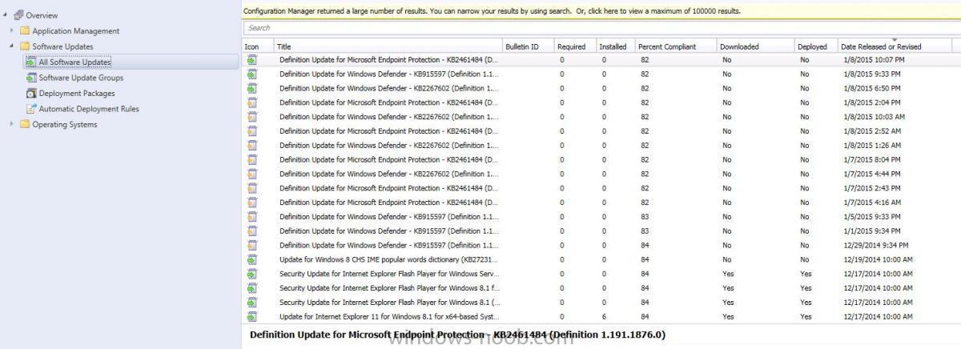The height and width of the screenshot is (349, 961).
Task: Click the Operating Systems folder icon
Action: pyautogui.click(x=25, y=124)
